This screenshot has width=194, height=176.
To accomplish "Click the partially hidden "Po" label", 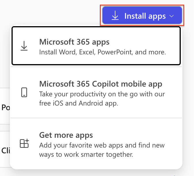I will pyautogui.click(x=5, y=108).
